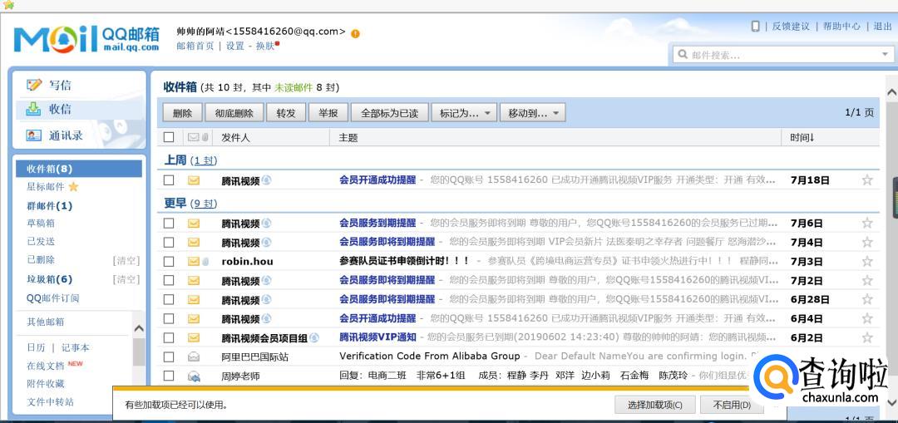Star the 7月2日 email
Image resolution: width=898 pixels, height=423 pixels.
[x=867, y=280]
